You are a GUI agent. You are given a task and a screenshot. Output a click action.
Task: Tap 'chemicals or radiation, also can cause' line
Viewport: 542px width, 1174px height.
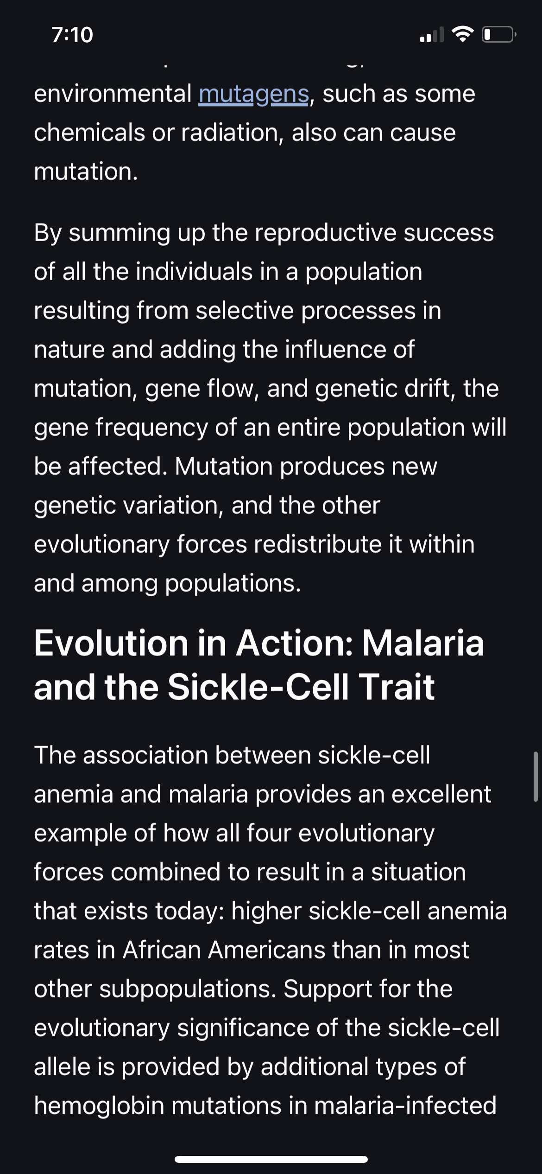tap(245, 133)
